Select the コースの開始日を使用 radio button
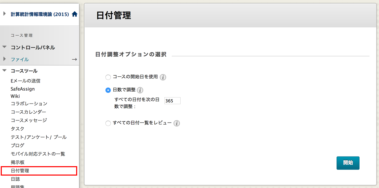This screenshot has height=188, width=379. point(108,77)
